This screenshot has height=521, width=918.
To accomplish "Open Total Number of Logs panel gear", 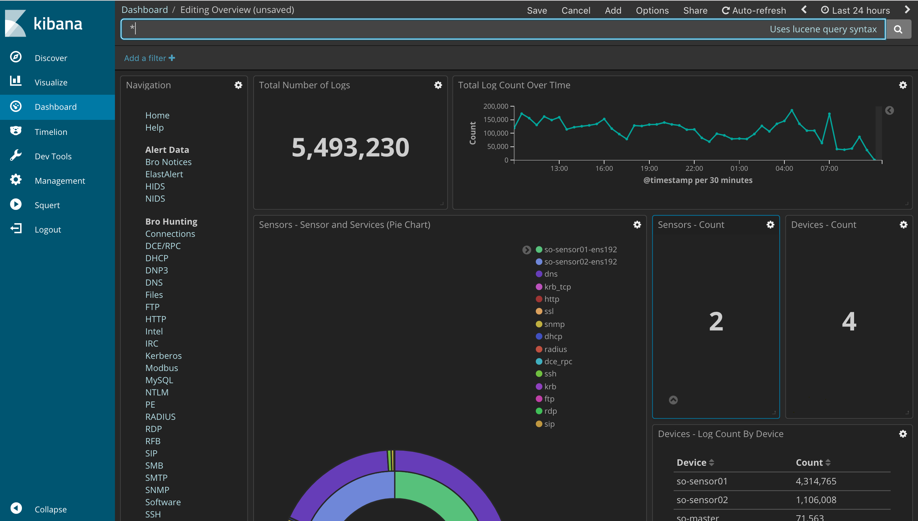I will (438, 85).
